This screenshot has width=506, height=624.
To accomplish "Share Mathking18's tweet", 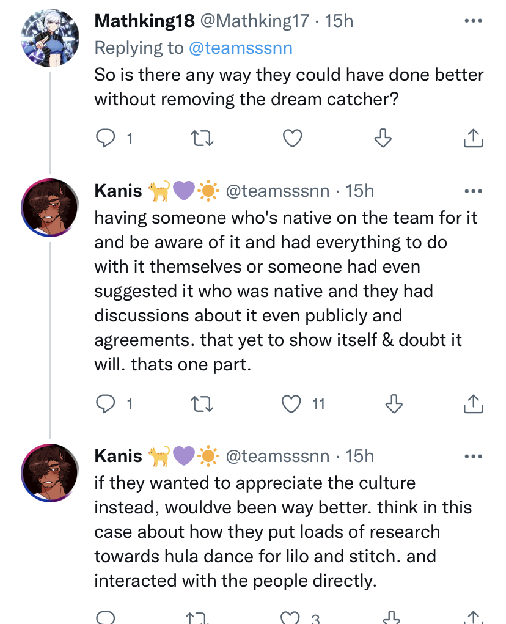I will tap(474, 138).
